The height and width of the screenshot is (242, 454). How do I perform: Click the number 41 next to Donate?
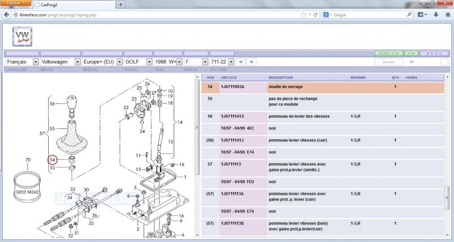[412, 62]
